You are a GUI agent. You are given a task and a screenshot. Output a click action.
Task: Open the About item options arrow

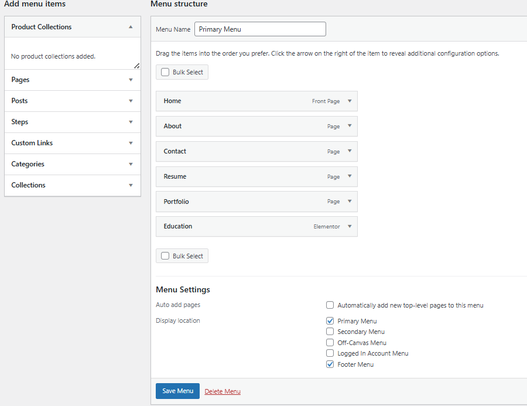pyautogui.click(x=350, y=126)
